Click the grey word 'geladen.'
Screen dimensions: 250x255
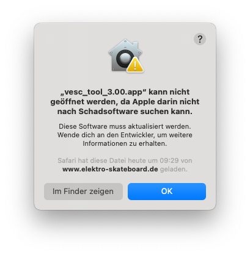click(x=174, y=169)
